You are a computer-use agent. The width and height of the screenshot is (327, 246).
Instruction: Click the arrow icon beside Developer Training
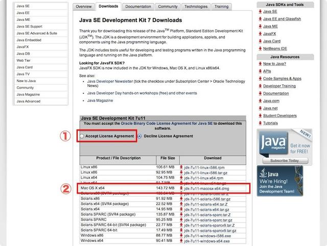click(x=260, y=86)
